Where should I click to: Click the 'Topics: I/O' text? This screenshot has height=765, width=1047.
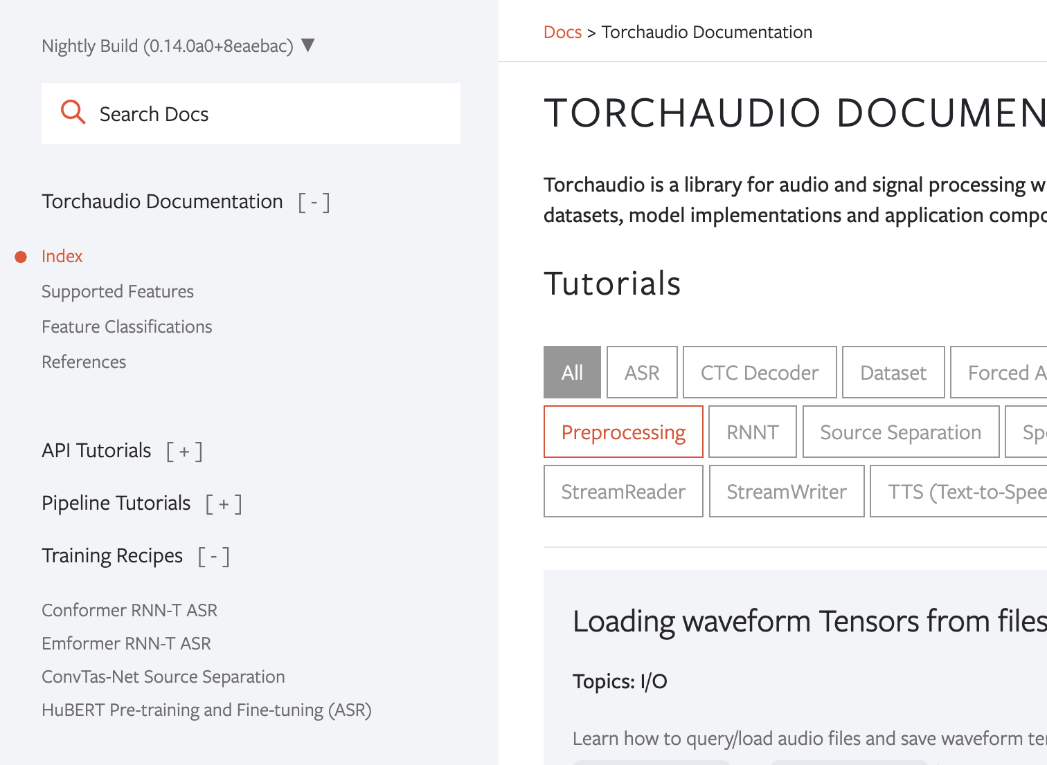click(x=620, y=681)
